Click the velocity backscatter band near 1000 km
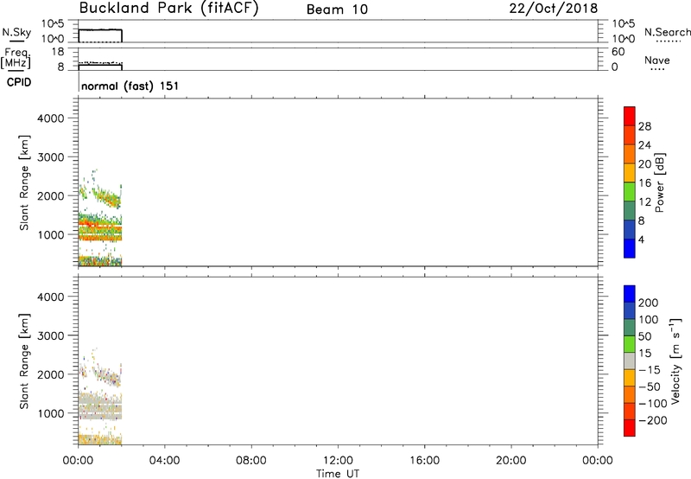The width and height of the screenshot is (691, 479). (100, 406)
